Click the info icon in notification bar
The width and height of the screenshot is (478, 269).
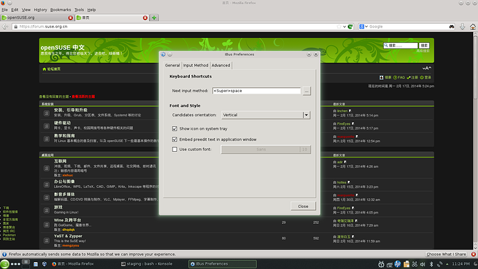4,254
